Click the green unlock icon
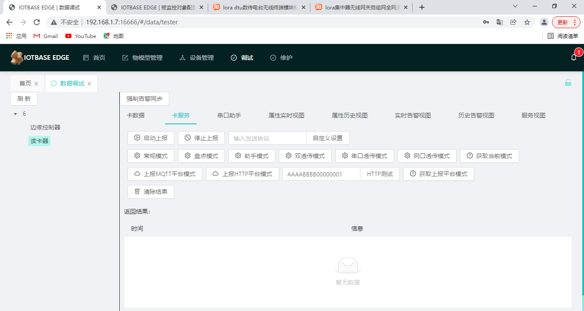The width and height of the screenshot is (584, 311). click(x=568, y=83)
